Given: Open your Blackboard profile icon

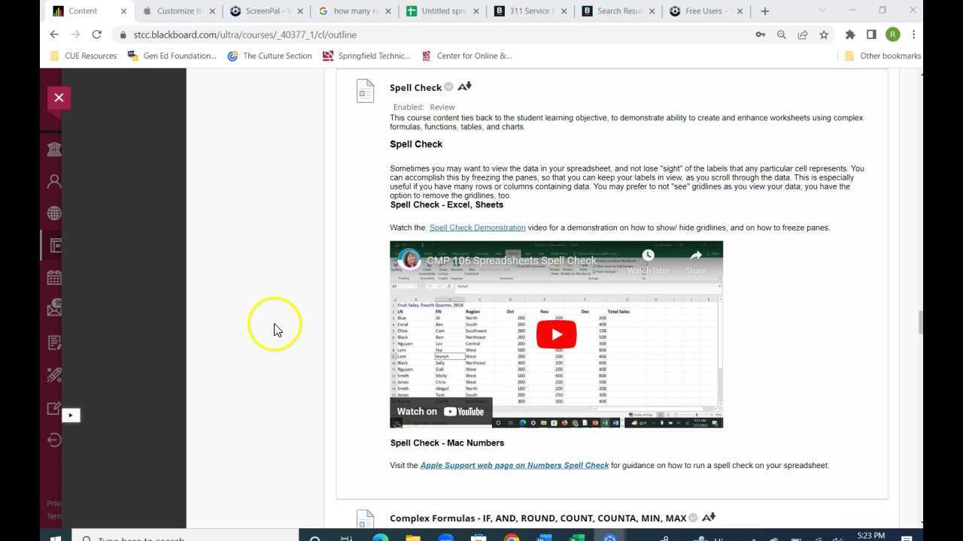Looking at the screenshot, I should tap(53, 180).
